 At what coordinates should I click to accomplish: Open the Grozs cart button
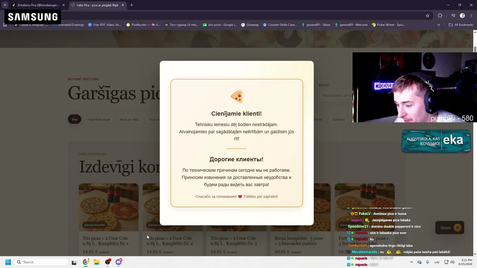pyautogui.click(x=450, y=228)
